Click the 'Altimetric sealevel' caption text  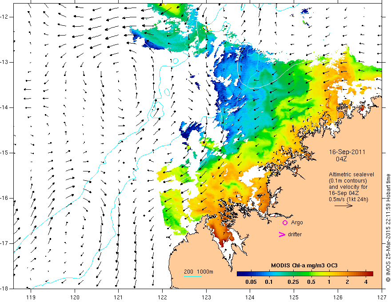(x=351, y=175)
